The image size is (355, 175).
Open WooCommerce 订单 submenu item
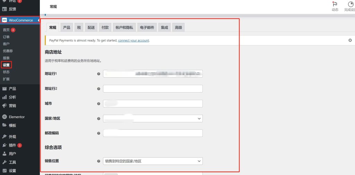pyautogui.click(x=6, y=37)
